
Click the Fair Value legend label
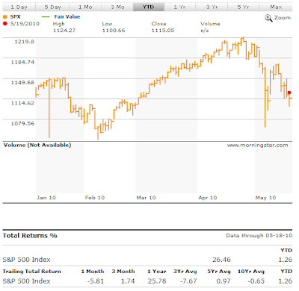tap(67, 16)
